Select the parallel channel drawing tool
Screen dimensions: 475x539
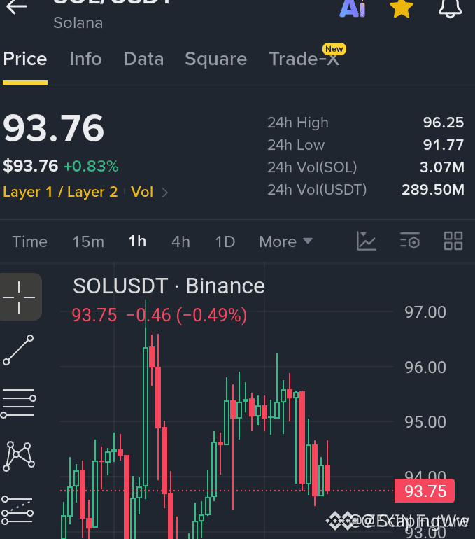(x=18, y=510)
